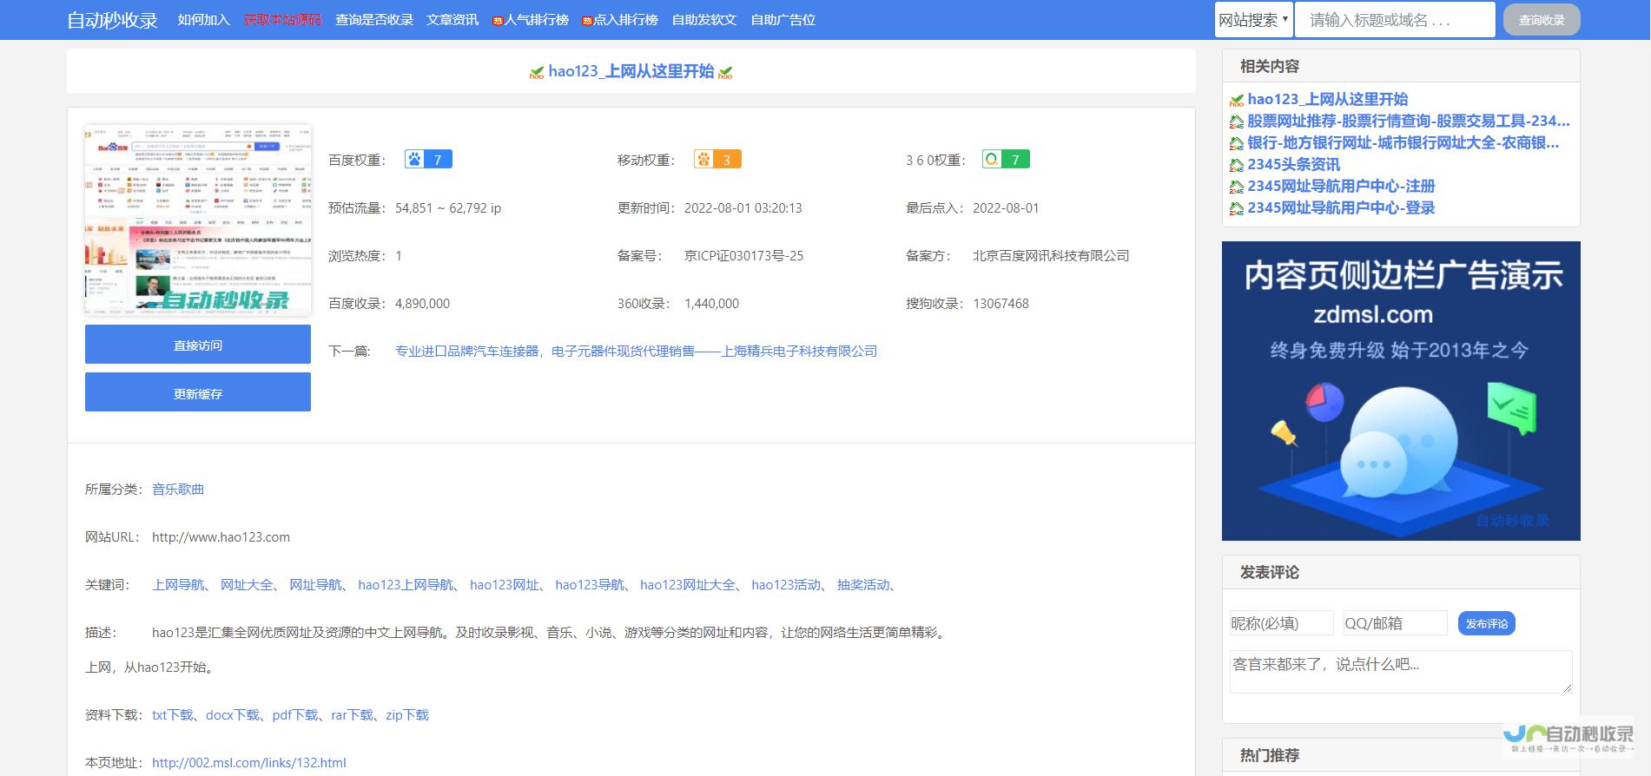Open related link 2345头条资讯
The image size is (1651, 776).
1294,165
